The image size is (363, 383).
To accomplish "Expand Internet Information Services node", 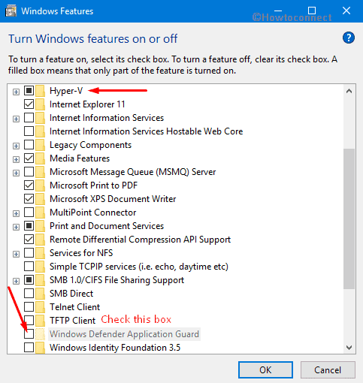I will (16, 119).
